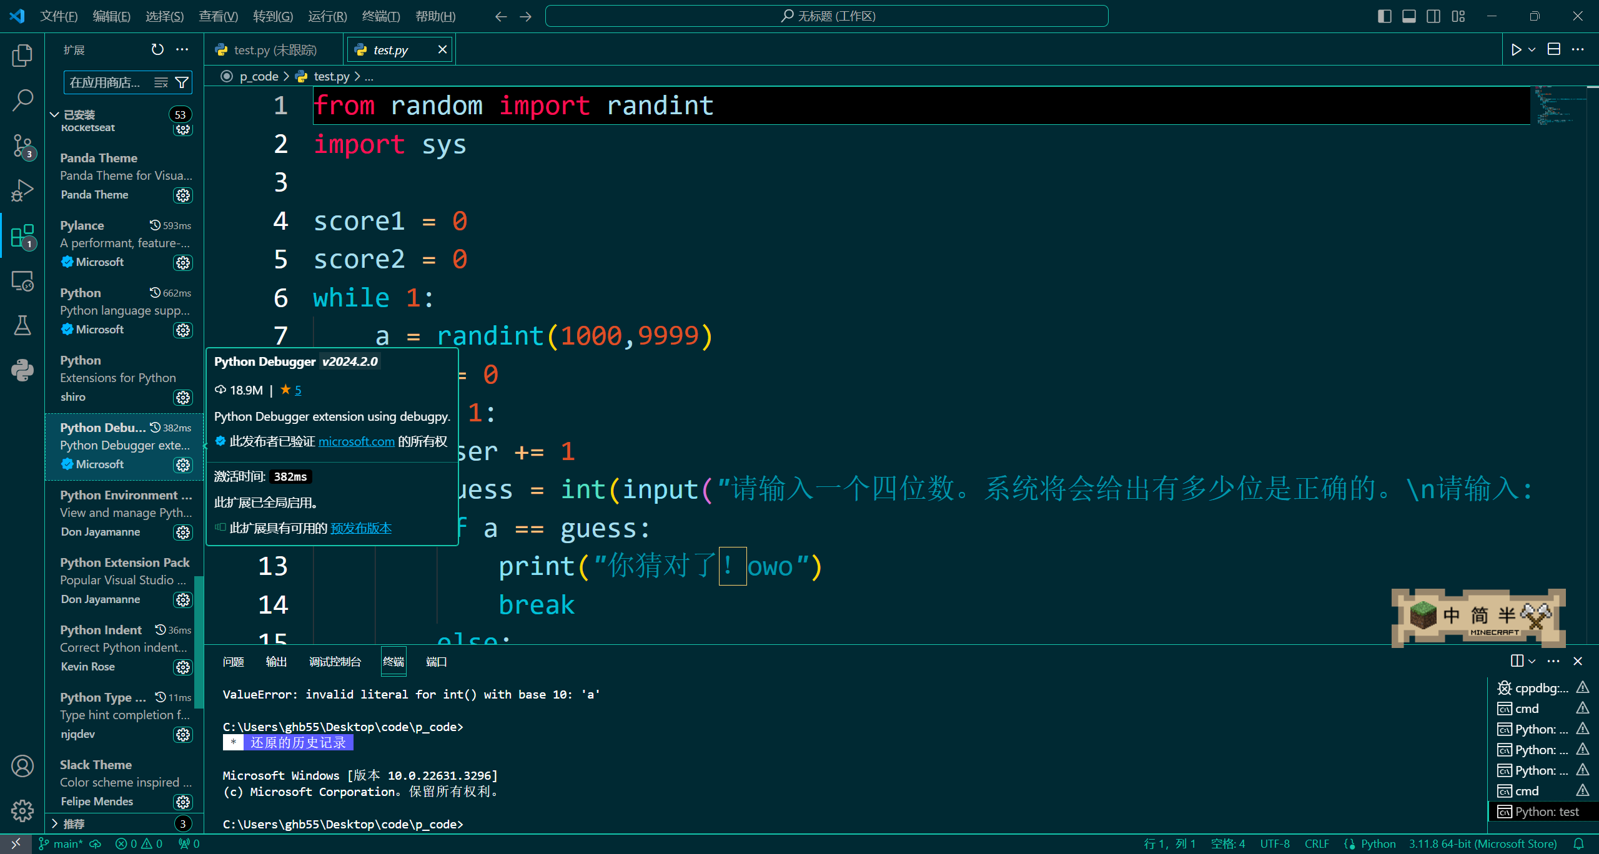Click the pre-release version link

coord(361,528)
